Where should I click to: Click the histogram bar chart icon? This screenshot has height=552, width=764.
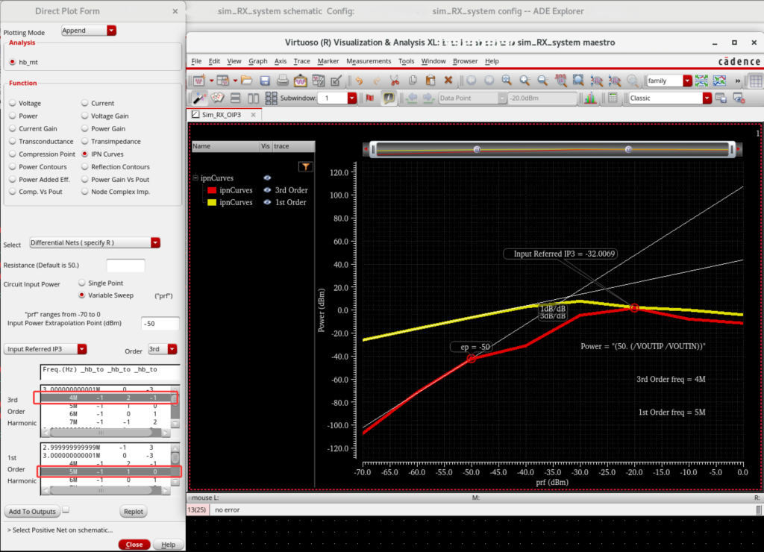(x=590, y=98)
